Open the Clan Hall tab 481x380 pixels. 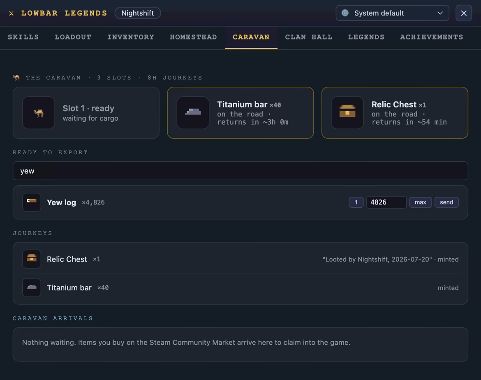coord(309,37)
